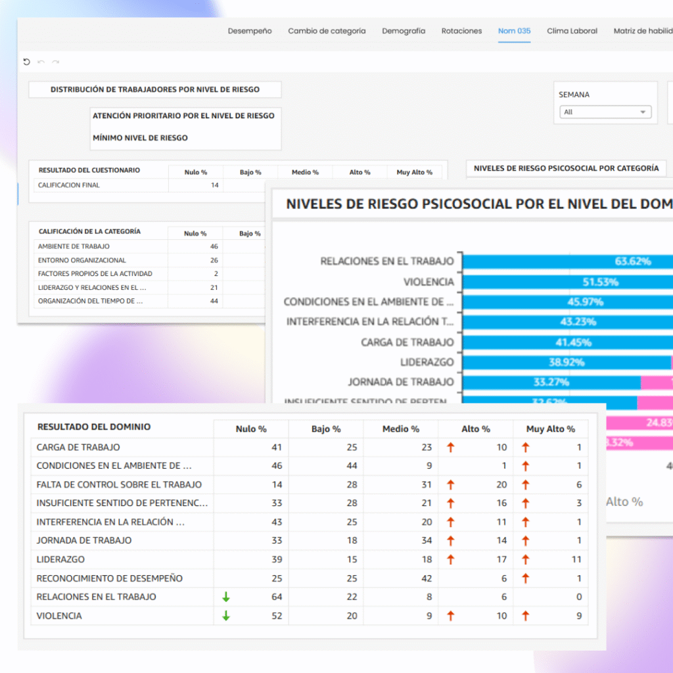This screenshot has width=673, height=673.
Task: Click the Nulo % header in domain table
Action: click(251, 429)
